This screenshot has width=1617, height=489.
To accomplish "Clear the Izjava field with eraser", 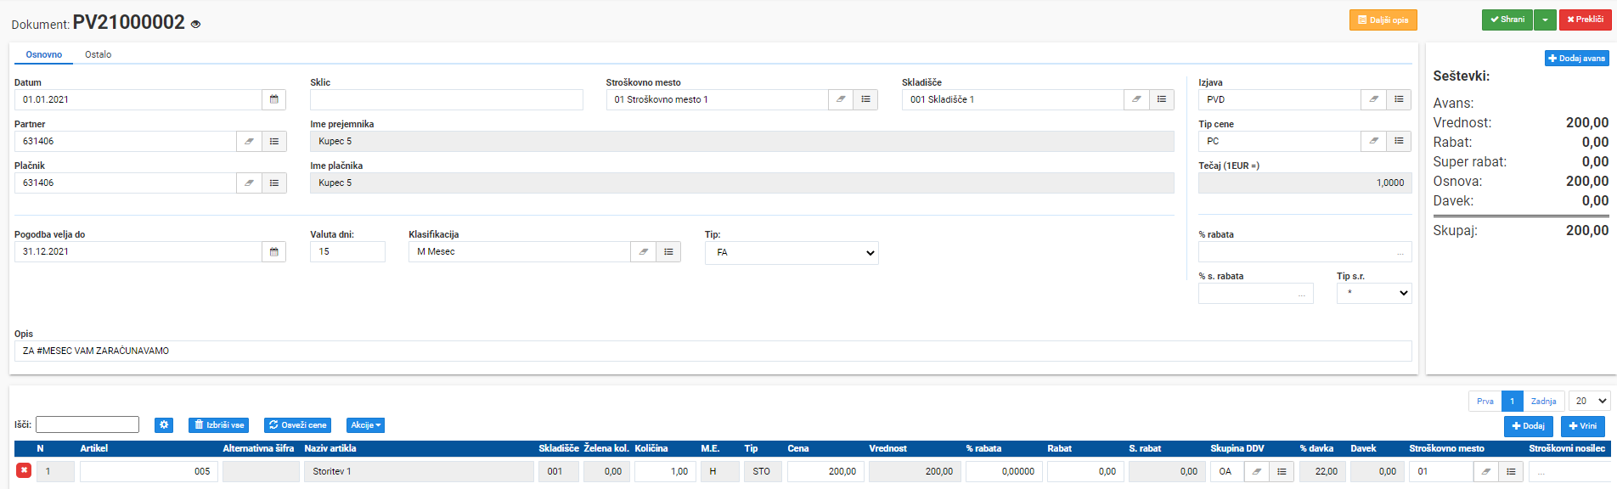I will tap(1373, 99).
